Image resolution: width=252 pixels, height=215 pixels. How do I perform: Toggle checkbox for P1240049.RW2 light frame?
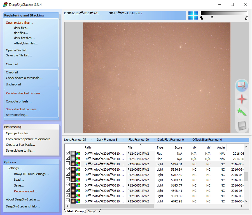68,163
